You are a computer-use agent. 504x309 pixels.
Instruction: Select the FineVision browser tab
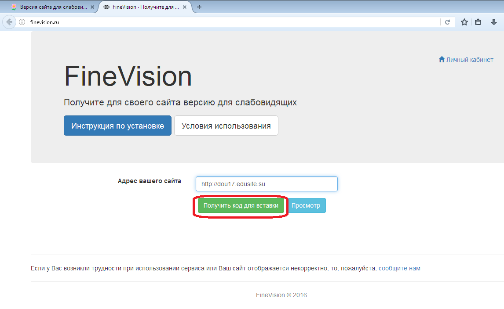click(145, 7)
